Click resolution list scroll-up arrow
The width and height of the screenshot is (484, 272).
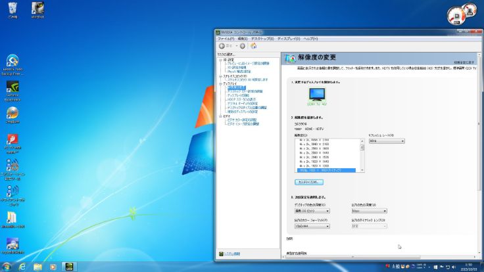362,141
